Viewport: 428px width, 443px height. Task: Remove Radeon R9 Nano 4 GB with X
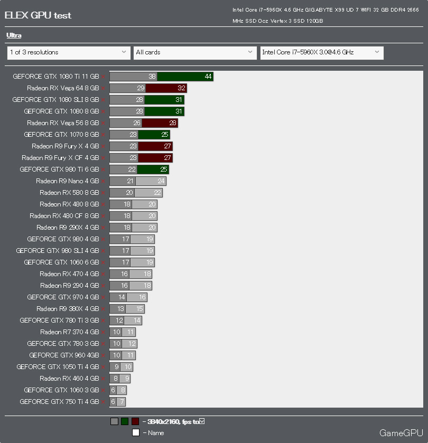point(103,182)
